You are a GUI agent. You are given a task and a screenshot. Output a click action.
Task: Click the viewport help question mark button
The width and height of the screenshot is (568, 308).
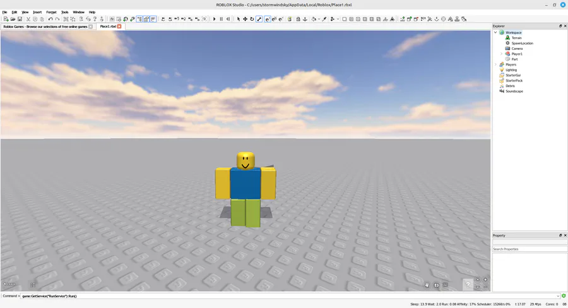(x=468, y=285)
